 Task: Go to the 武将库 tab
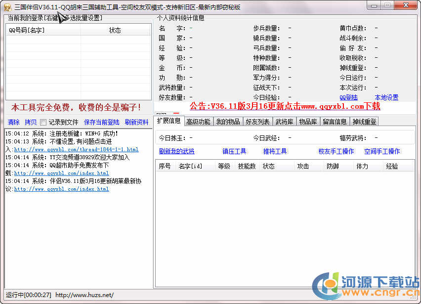point(285,122)
